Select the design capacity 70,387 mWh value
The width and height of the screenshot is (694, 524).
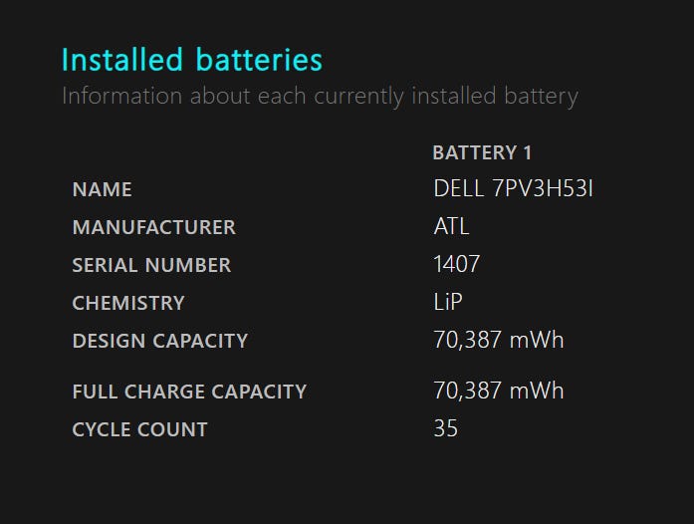click(x=499, y=340)
